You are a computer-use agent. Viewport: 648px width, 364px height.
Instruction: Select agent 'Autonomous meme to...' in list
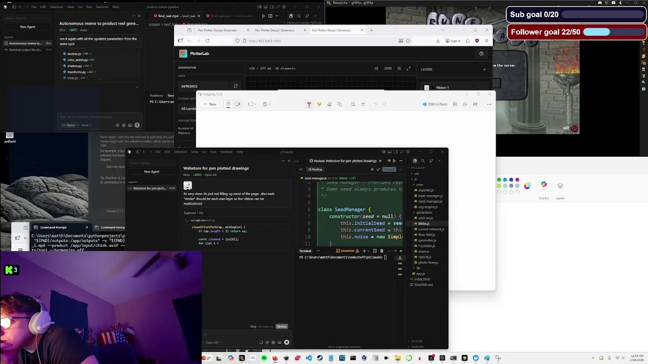click(x=28, y=43)
